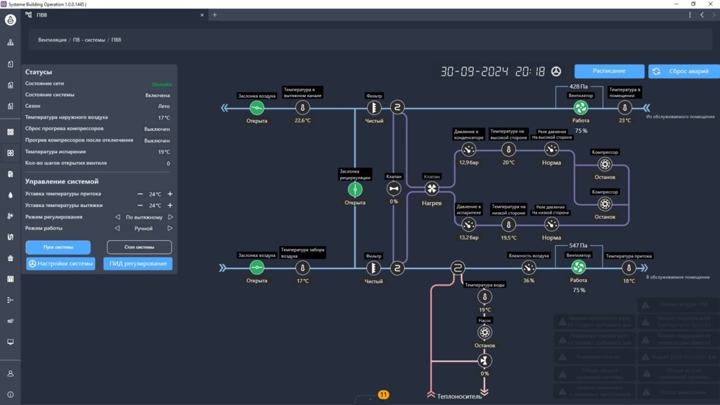720x405 pixels.
Task: Switch regulation mode using right arrow
Action: (171, 217)
